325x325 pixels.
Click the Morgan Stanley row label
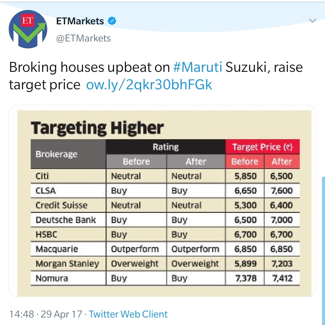pos(67,264)
